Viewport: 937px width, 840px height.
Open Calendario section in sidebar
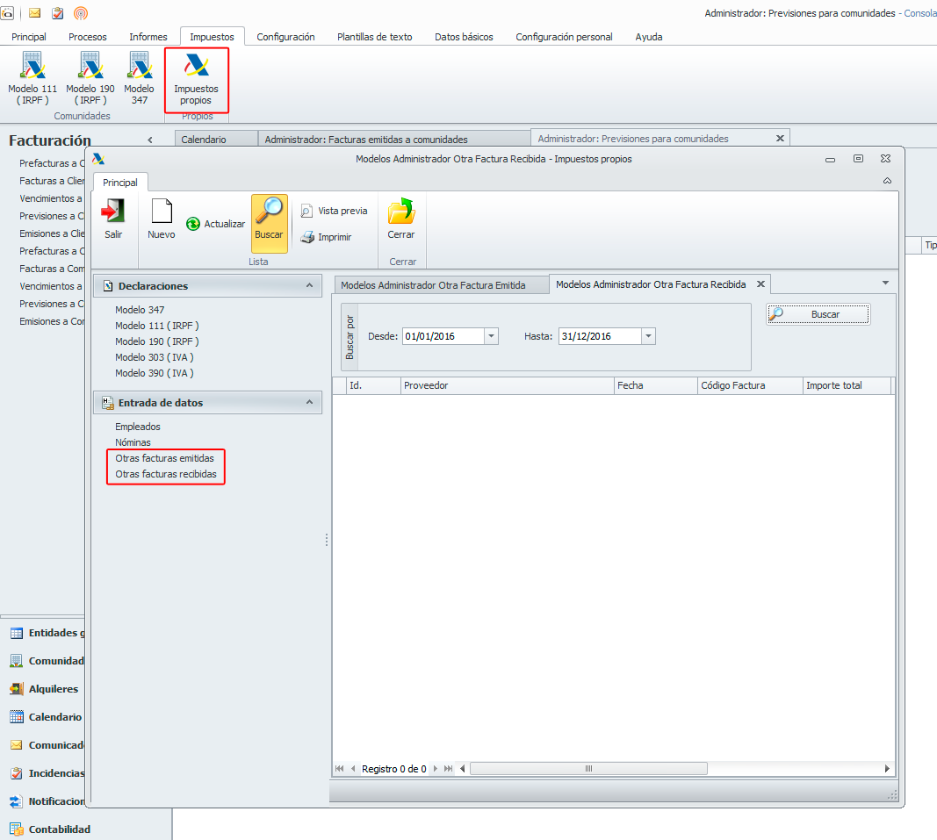[x=47, y=717]
